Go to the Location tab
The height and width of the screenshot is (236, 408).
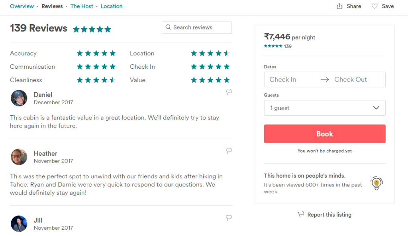click(x=112, y=6)
